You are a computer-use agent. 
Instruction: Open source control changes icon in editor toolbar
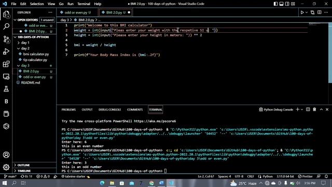[312, 12]
